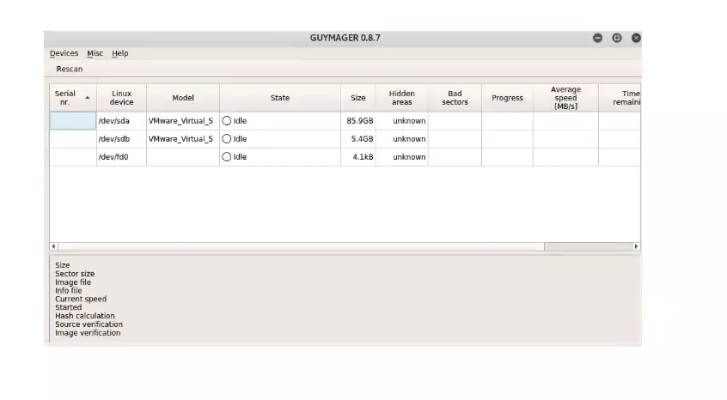Viewport: 727px width, 400px height.
Task: Open the Misc menu
Action: coord(95,53)
